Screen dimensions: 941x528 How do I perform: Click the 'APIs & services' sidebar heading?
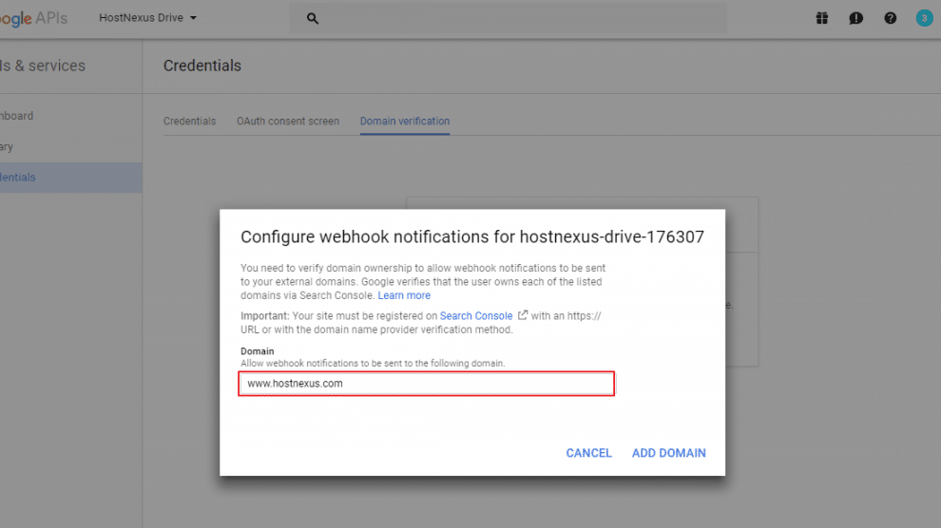click(43, 66)
